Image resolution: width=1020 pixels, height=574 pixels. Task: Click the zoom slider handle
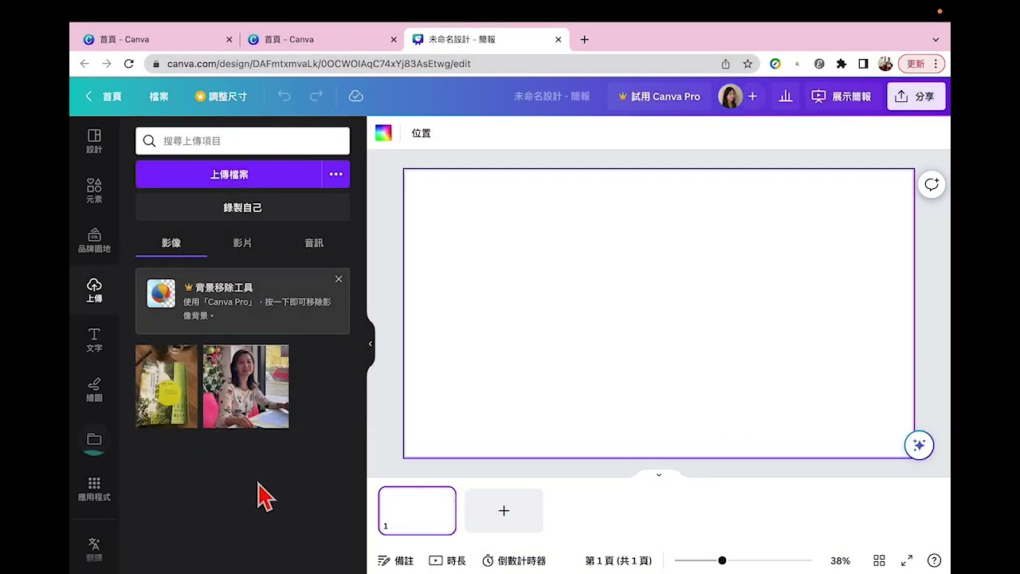[x=722, y=560]
